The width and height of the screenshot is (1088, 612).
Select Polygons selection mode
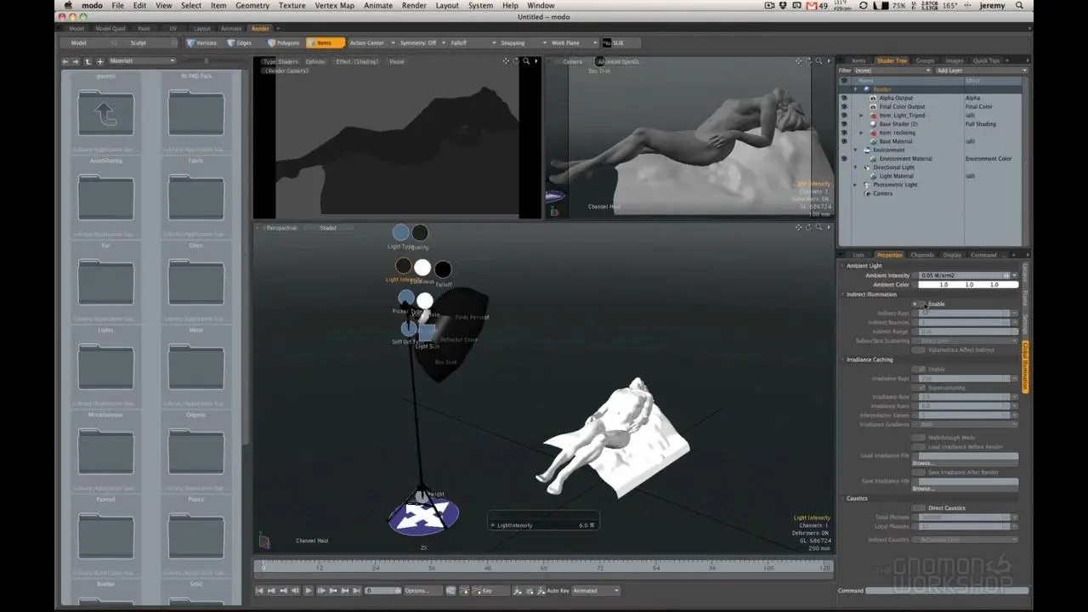[283, 42]
